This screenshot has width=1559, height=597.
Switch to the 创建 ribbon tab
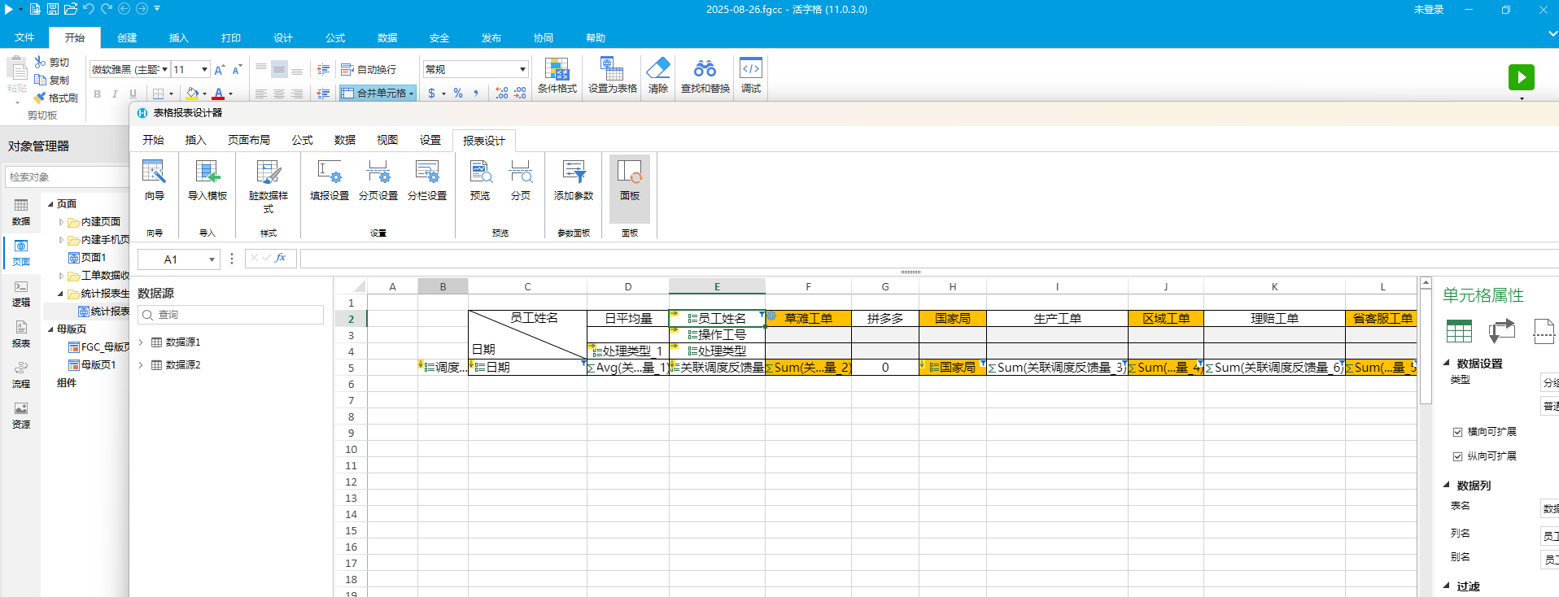(127, 37)
